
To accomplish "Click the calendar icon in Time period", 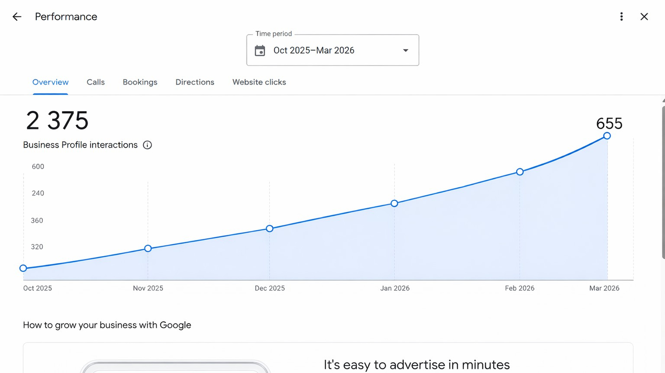I will point(260,50).
